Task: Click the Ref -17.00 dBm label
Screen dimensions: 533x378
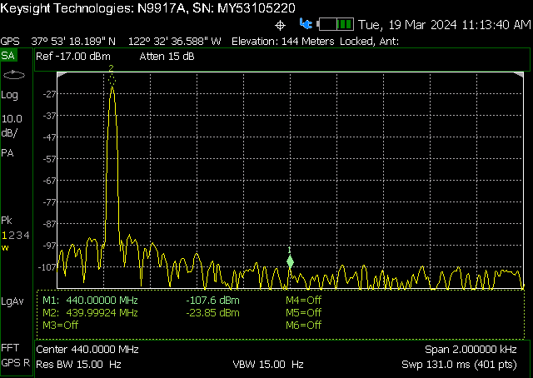Action: point(74,57)
